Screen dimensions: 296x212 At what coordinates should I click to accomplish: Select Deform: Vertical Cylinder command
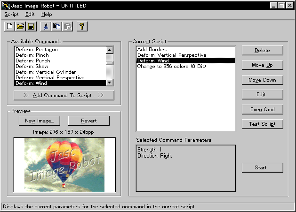pyautogui.click(x=60, y=72)
